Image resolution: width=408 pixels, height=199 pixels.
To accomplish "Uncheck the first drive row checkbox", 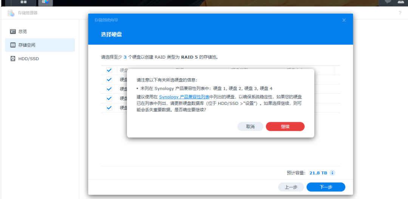I will click(x=109, y=80).
